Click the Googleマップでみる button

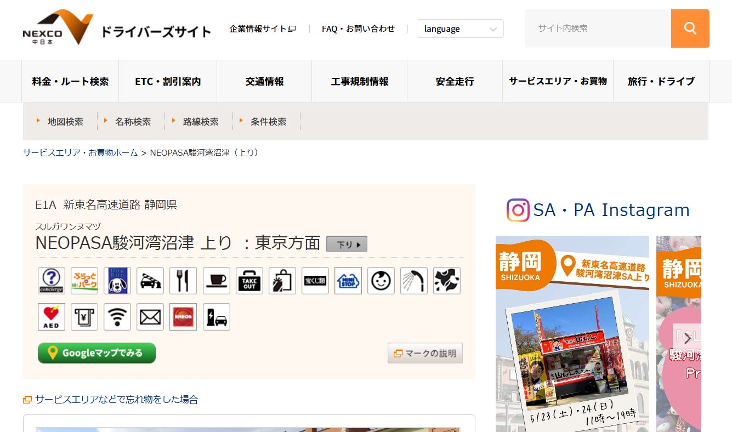97,353
